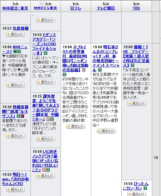Open the テレビ朝日 channel link

coord(106,8)
